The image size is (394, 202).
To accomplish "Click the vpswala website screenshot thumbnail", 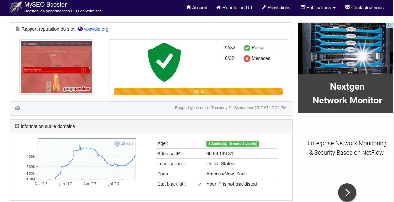I will (56, 67).
